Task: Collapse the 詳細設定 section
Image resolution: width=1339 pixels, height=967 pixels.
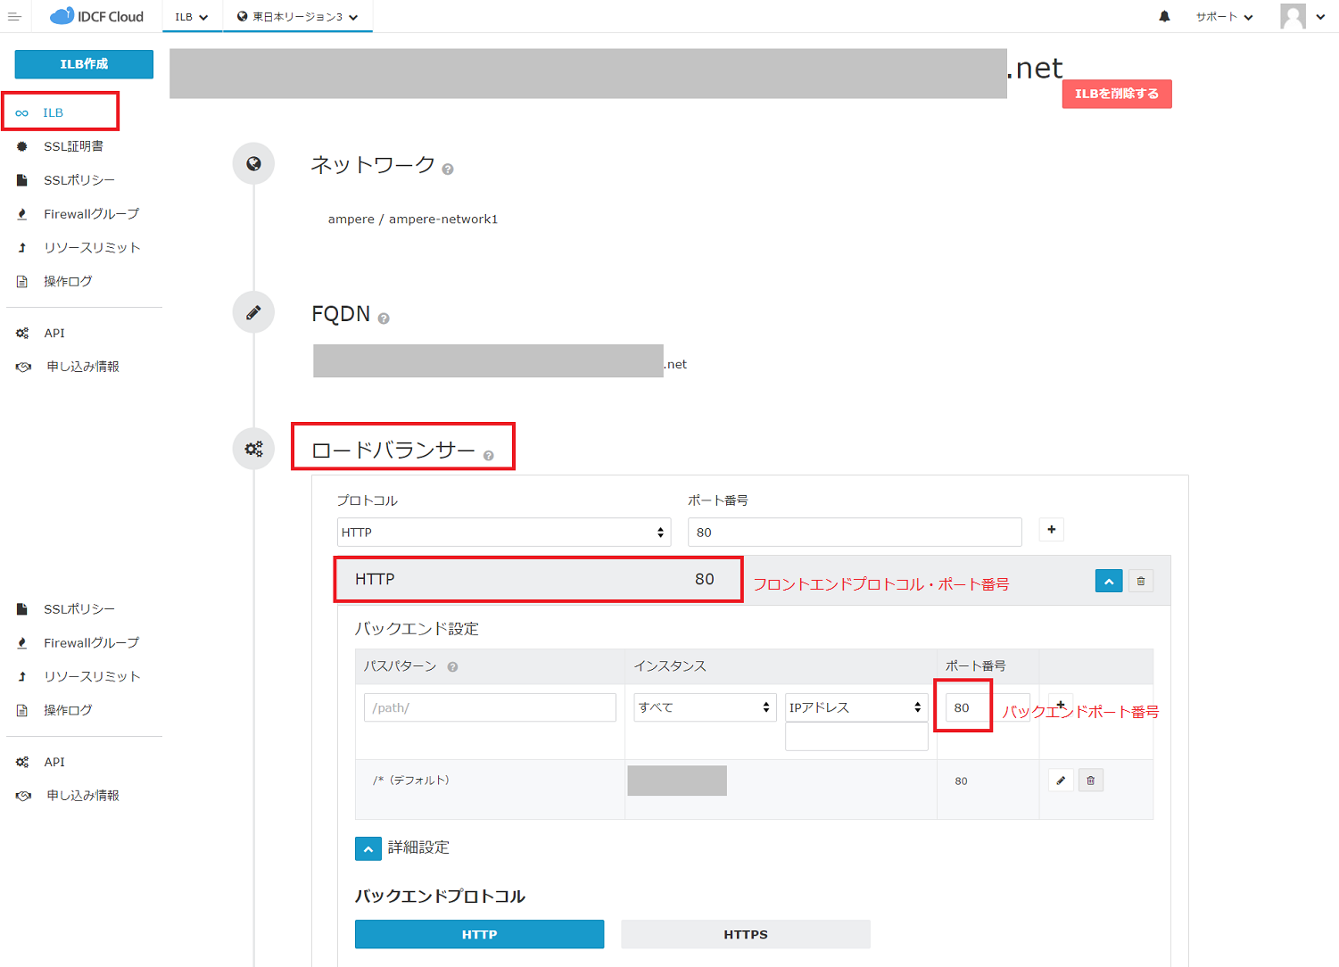Action: [x=368, y=848]
